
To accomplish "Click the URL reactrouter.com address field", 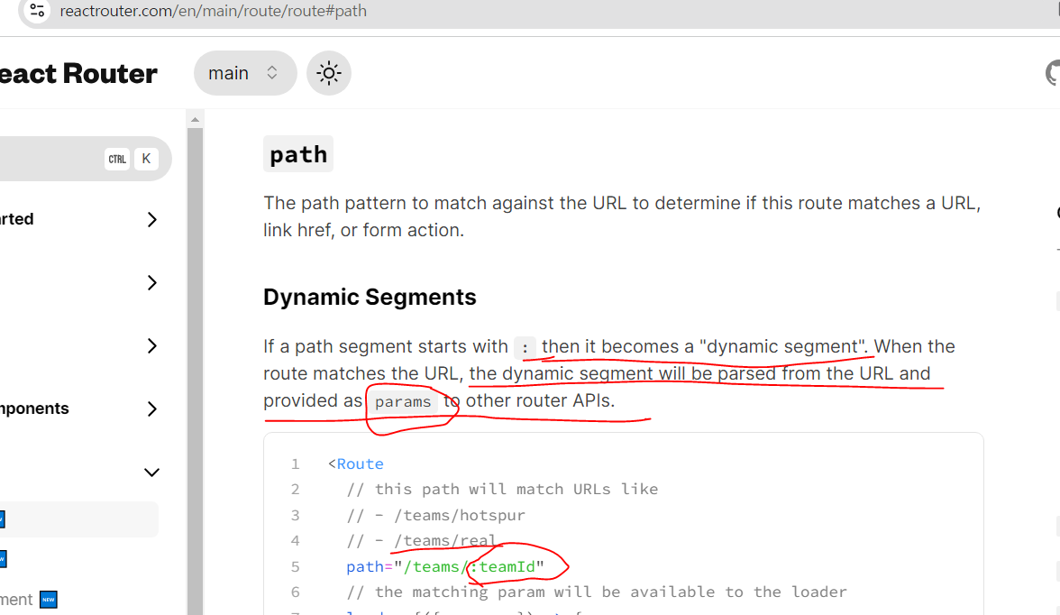I will (x=213, y=11).
